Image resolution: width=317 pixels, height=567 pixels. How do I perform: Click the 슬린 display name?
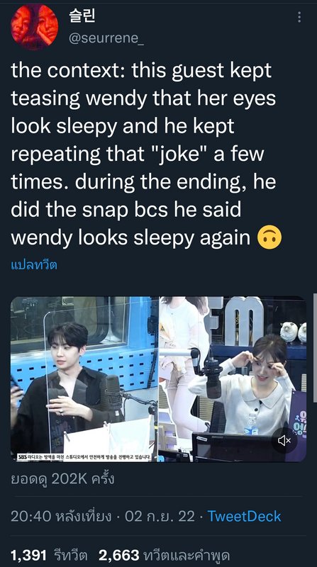click(82, 15)
